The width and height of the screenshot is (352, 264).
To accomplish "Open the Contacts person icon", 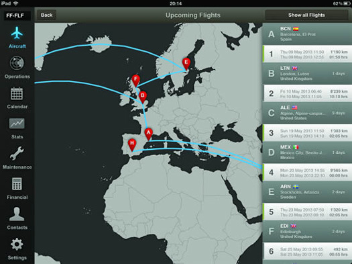I will (17, 214).
